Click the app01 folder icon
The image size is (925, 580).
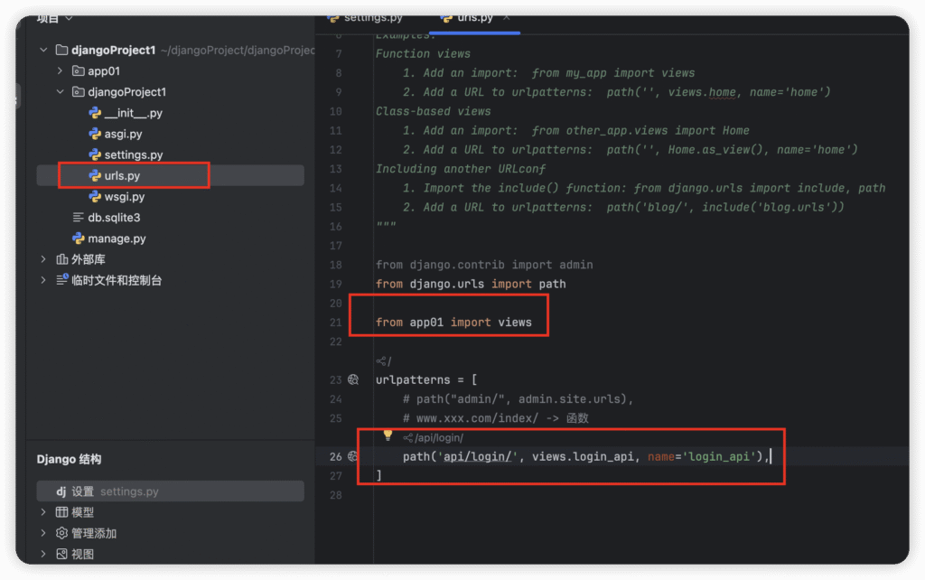click(78, 70)
